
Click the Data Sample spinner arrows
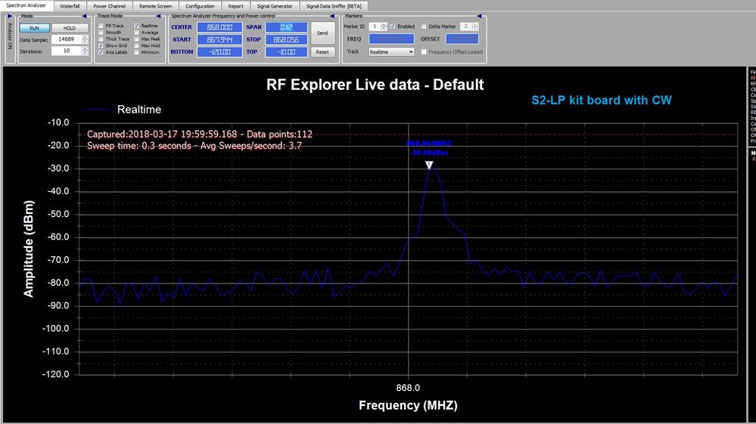click(x=86, y=39)
